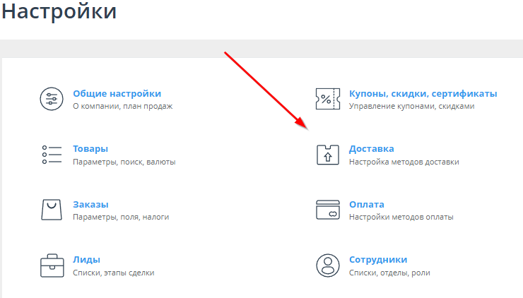Click the briefcase icon for Лиды
The height and width of the screenshot is (298, 523).
click(52, 266)
